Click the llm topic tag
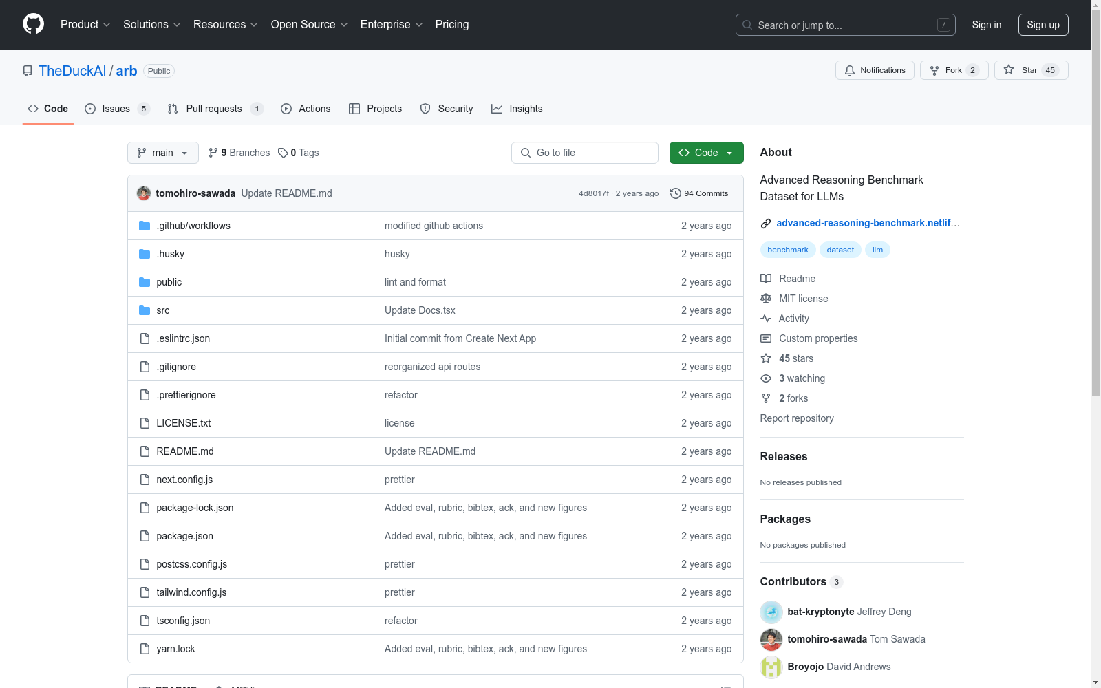 877,250
